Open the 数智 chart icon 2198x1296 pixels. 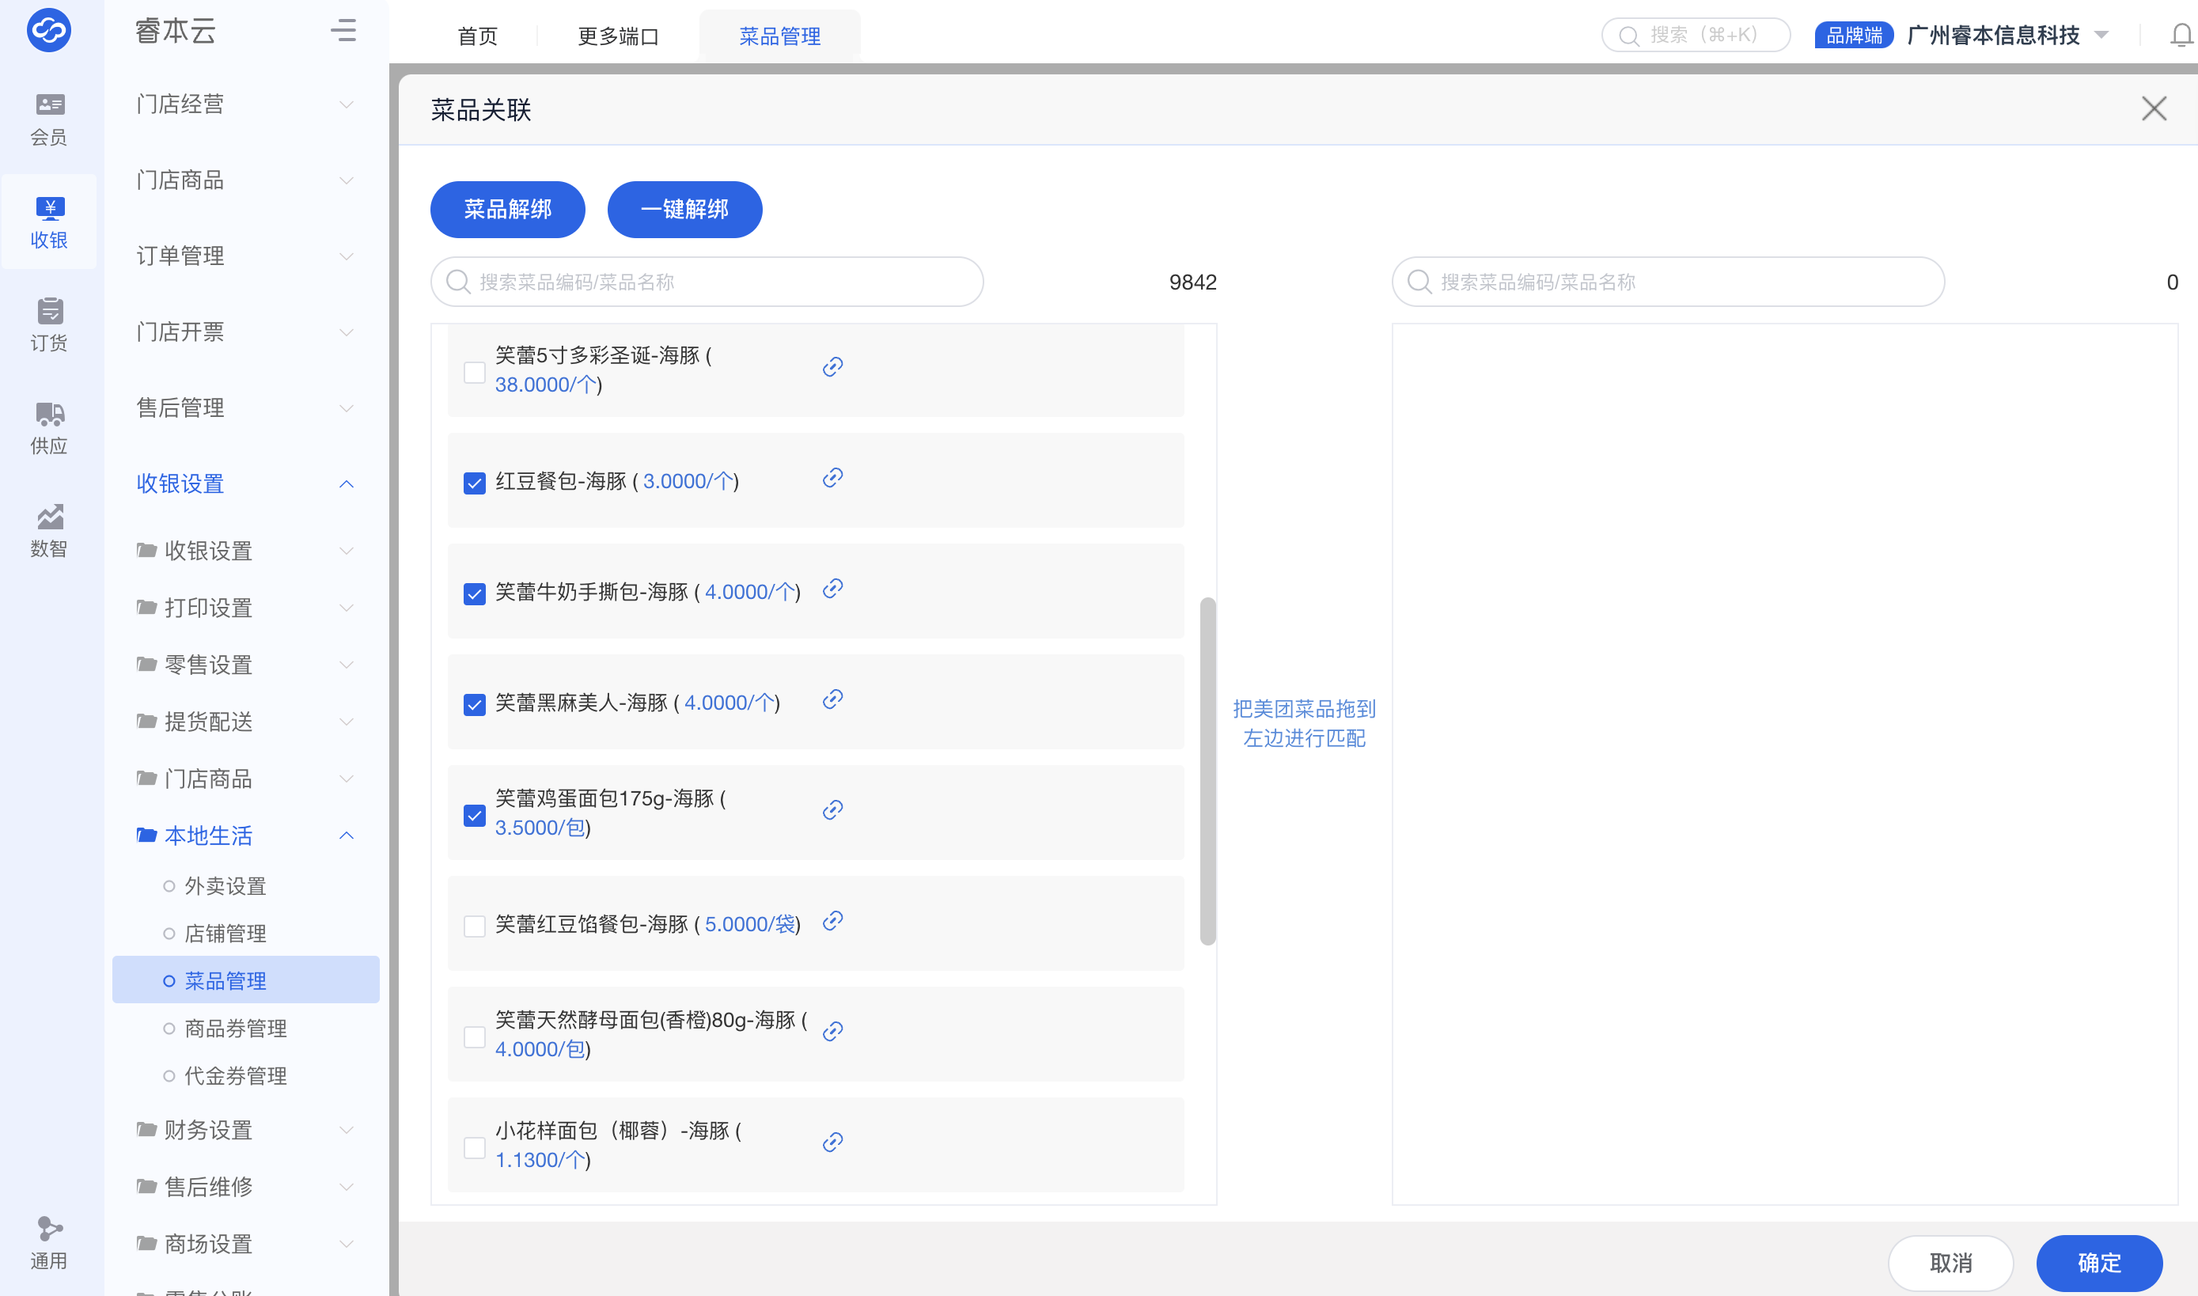click(49, 530)
